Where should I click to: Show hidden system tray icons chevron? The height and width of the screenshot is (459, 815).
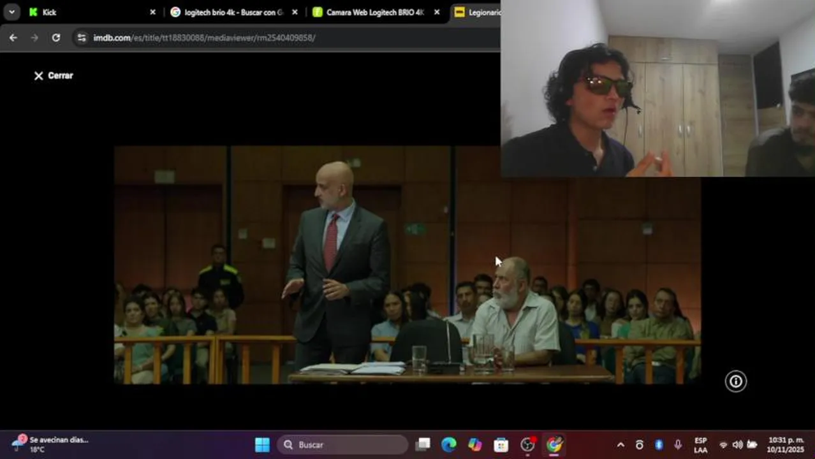pos(620,445)
